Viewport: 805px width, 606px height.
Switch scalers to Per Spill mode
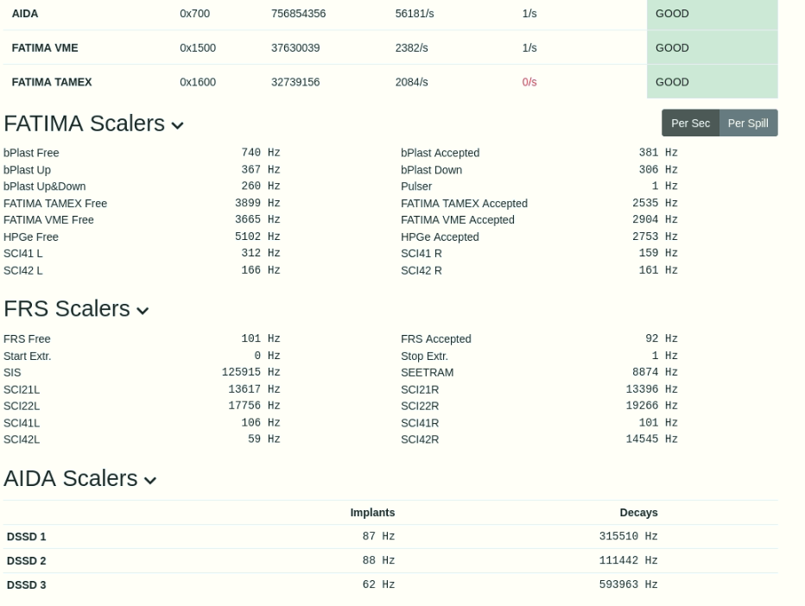point(748,123)
